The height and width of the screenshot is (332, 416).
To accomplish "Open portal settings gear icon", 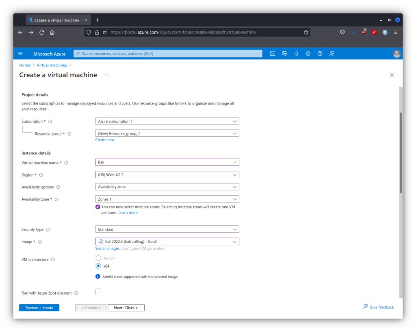I will pyautogui.click(x=308, y=54).
